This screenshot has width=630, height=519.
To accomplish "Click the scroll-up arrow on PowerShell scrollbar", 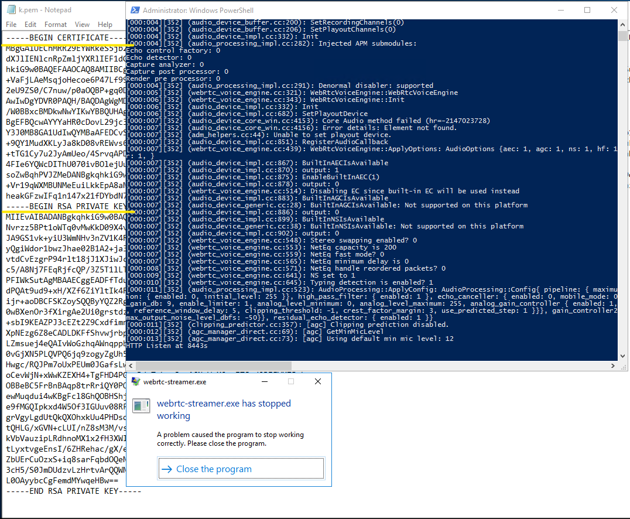I will (623, 24).
